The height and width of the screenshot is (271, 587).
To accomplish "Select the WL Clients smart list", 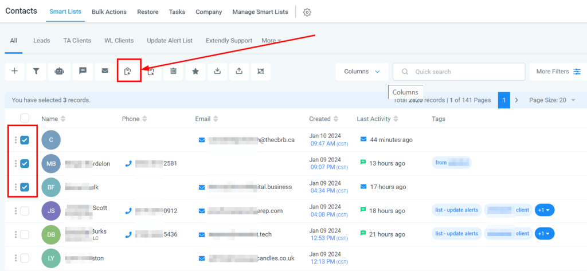I will tap(119, 41).
